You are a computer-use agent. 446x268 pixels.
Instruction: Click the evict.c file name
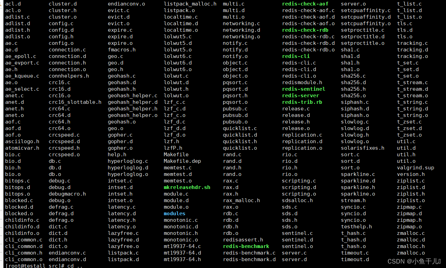(x=118, y=10)
